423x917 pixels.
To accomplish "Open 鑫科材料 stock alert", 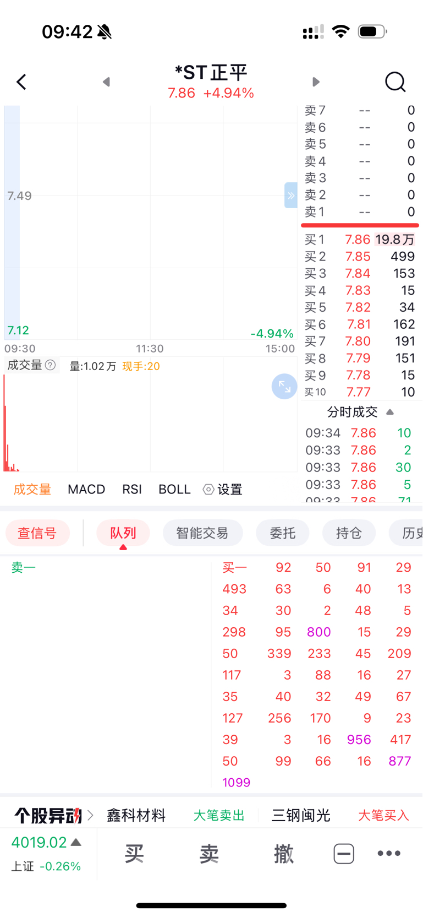I will coord(136,815).
